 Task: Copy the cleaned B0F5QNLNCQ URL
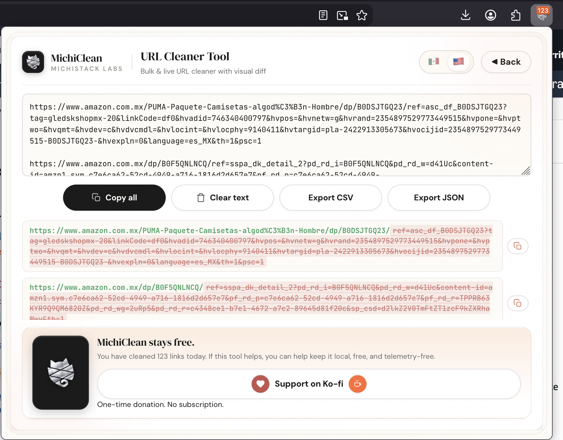pyautogui.click(x=518, y=303)
